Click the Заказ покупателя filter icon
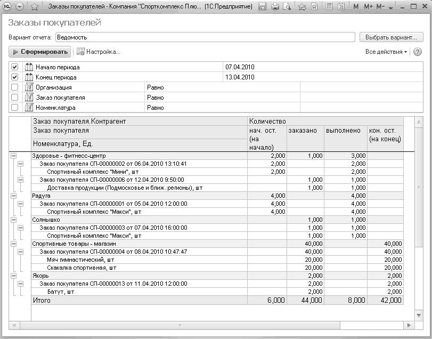 tap(29, 98)
